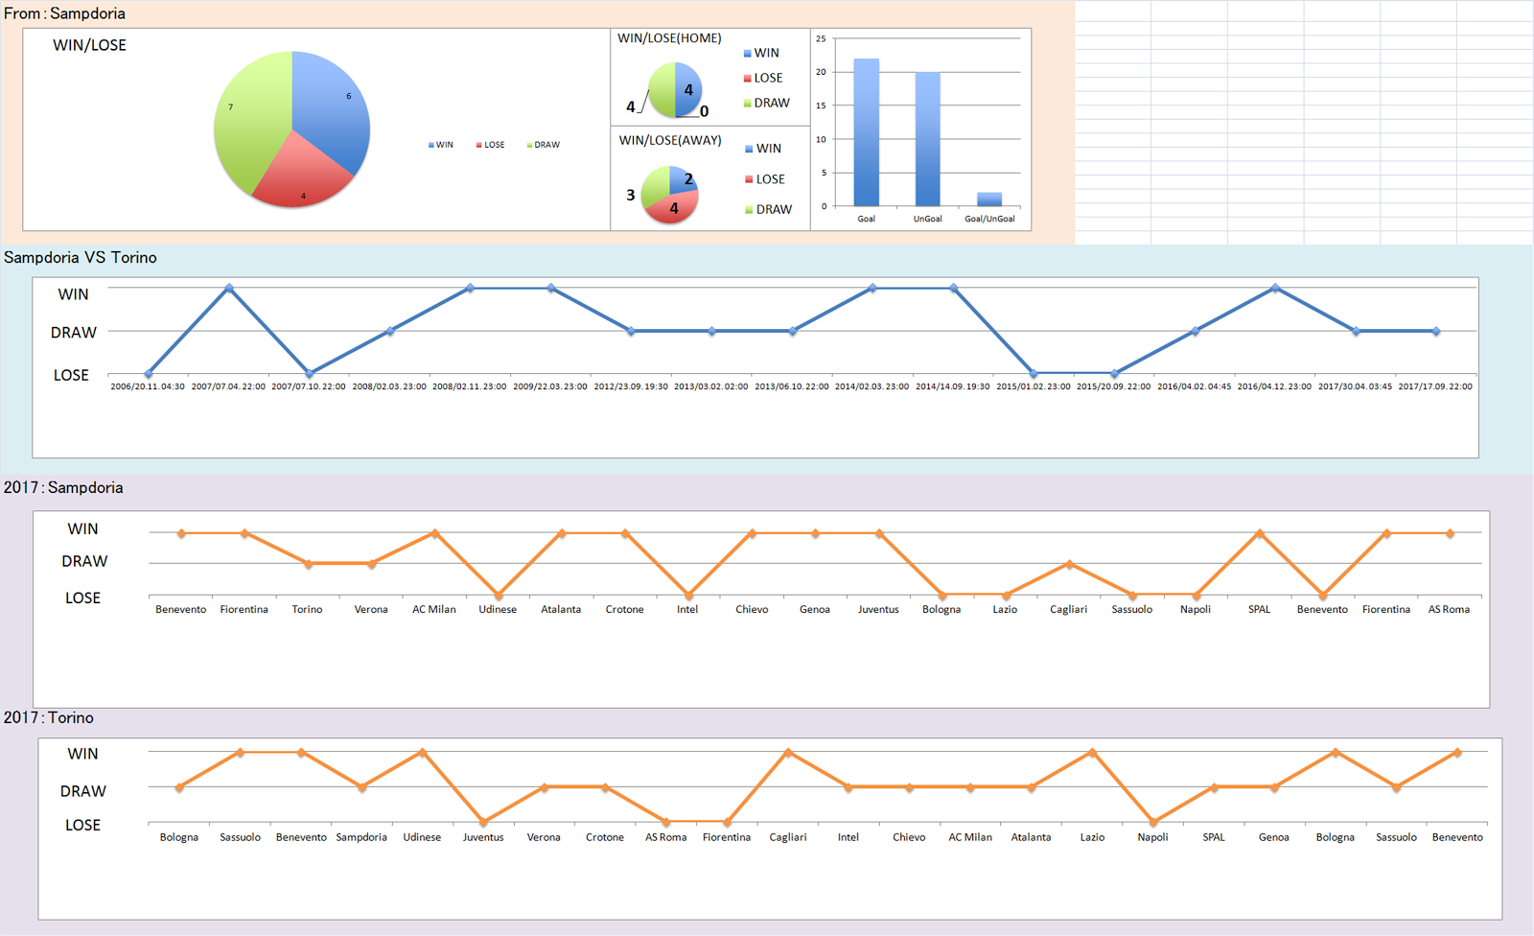The width and height of the screenshot is (1534, 936).
Task: Click data point at 2006/20.11. 04:30
Action: coord(148,374)
